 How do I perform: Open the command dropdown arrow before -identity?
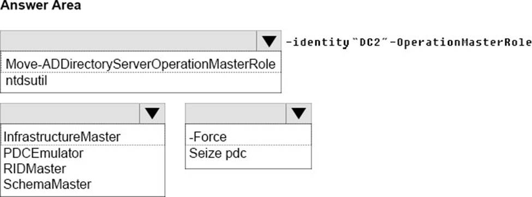click(269, 41)
